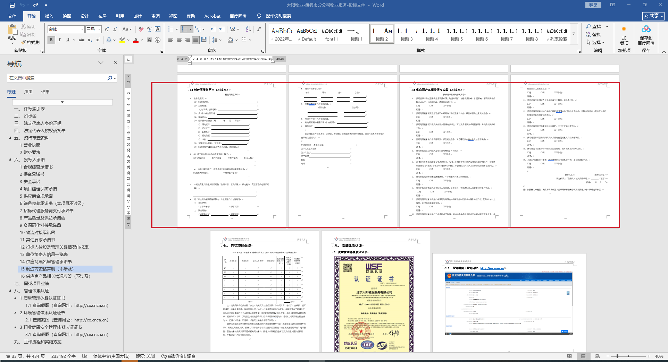Sort the selected text A to Z
The width and height of the screenshot is (668, 362).
248,29
